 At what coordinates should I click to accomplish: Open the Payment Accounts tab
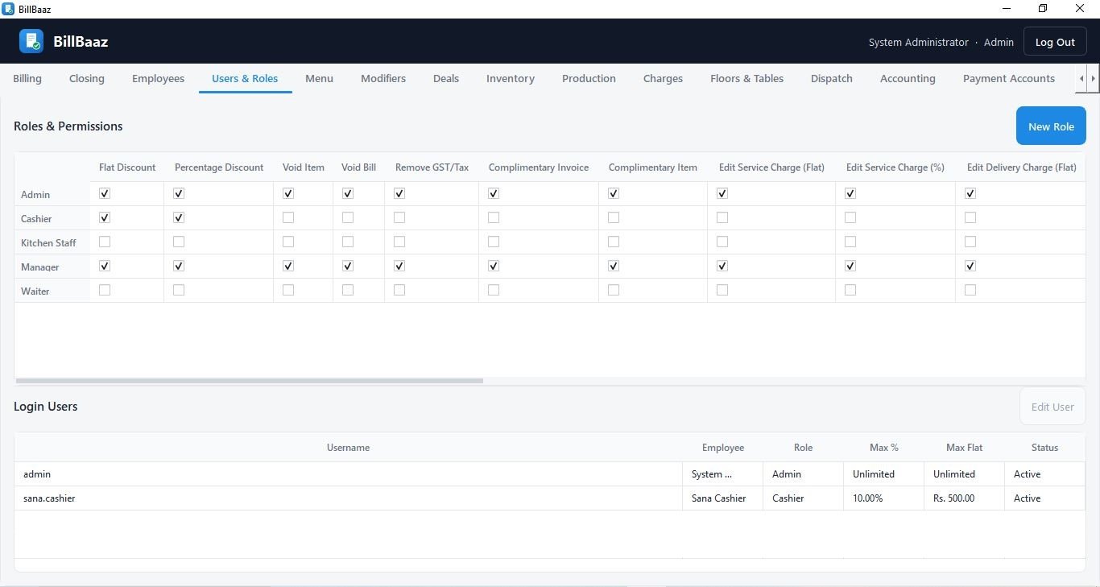pyautogui.click(x=1009, y=78)
